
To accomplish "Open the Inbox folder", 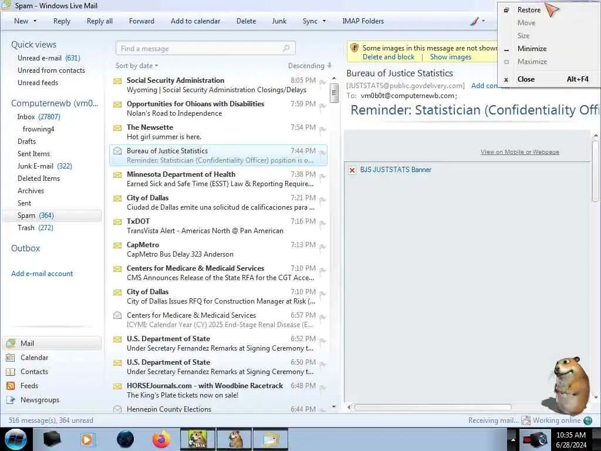I will (x=38, y=117).
